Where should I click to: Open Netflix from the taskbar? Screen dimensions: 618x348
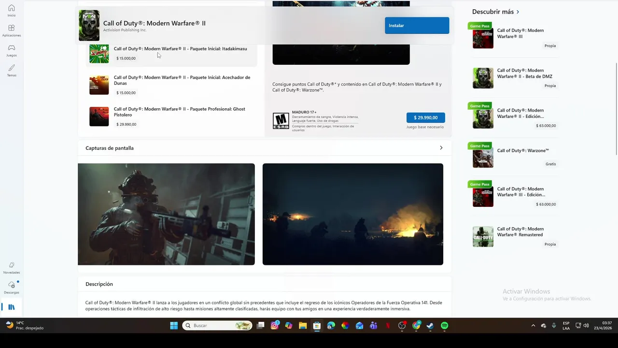click(x=388, y=326)
